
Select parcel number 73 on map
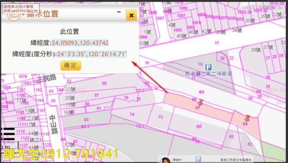click(160, 117)
